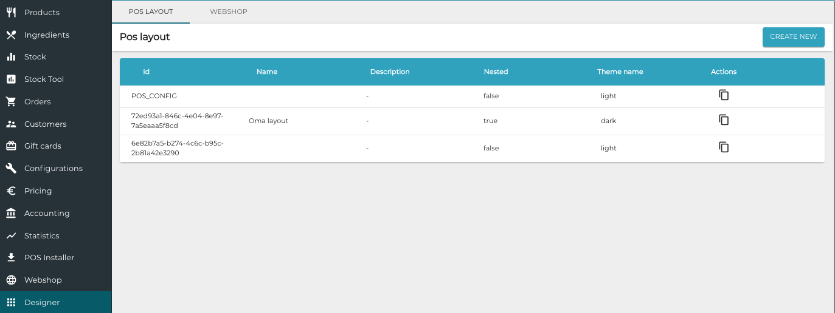Duplicate the Oma layout via copy icon

[724, 120]
